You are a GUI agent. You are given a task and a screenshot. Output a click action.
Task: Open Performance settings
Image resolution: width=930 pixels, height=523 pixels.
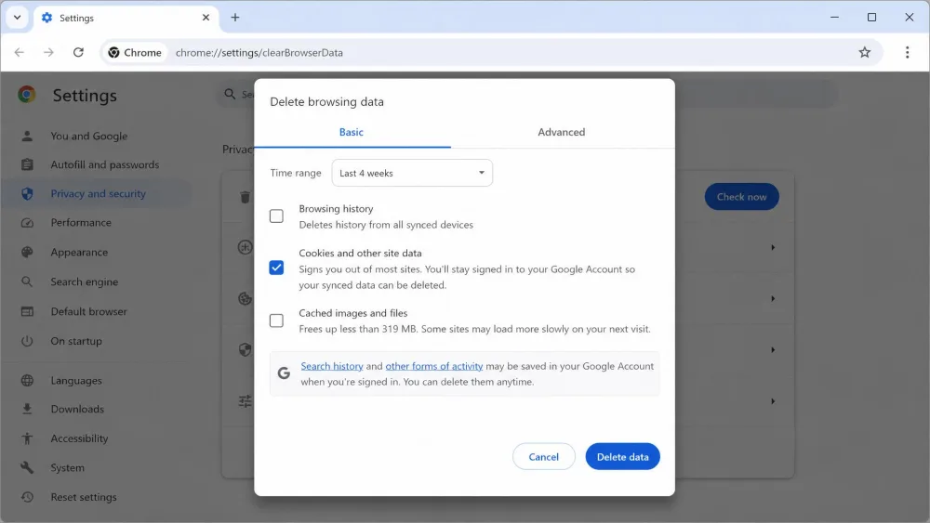point(81,223)
